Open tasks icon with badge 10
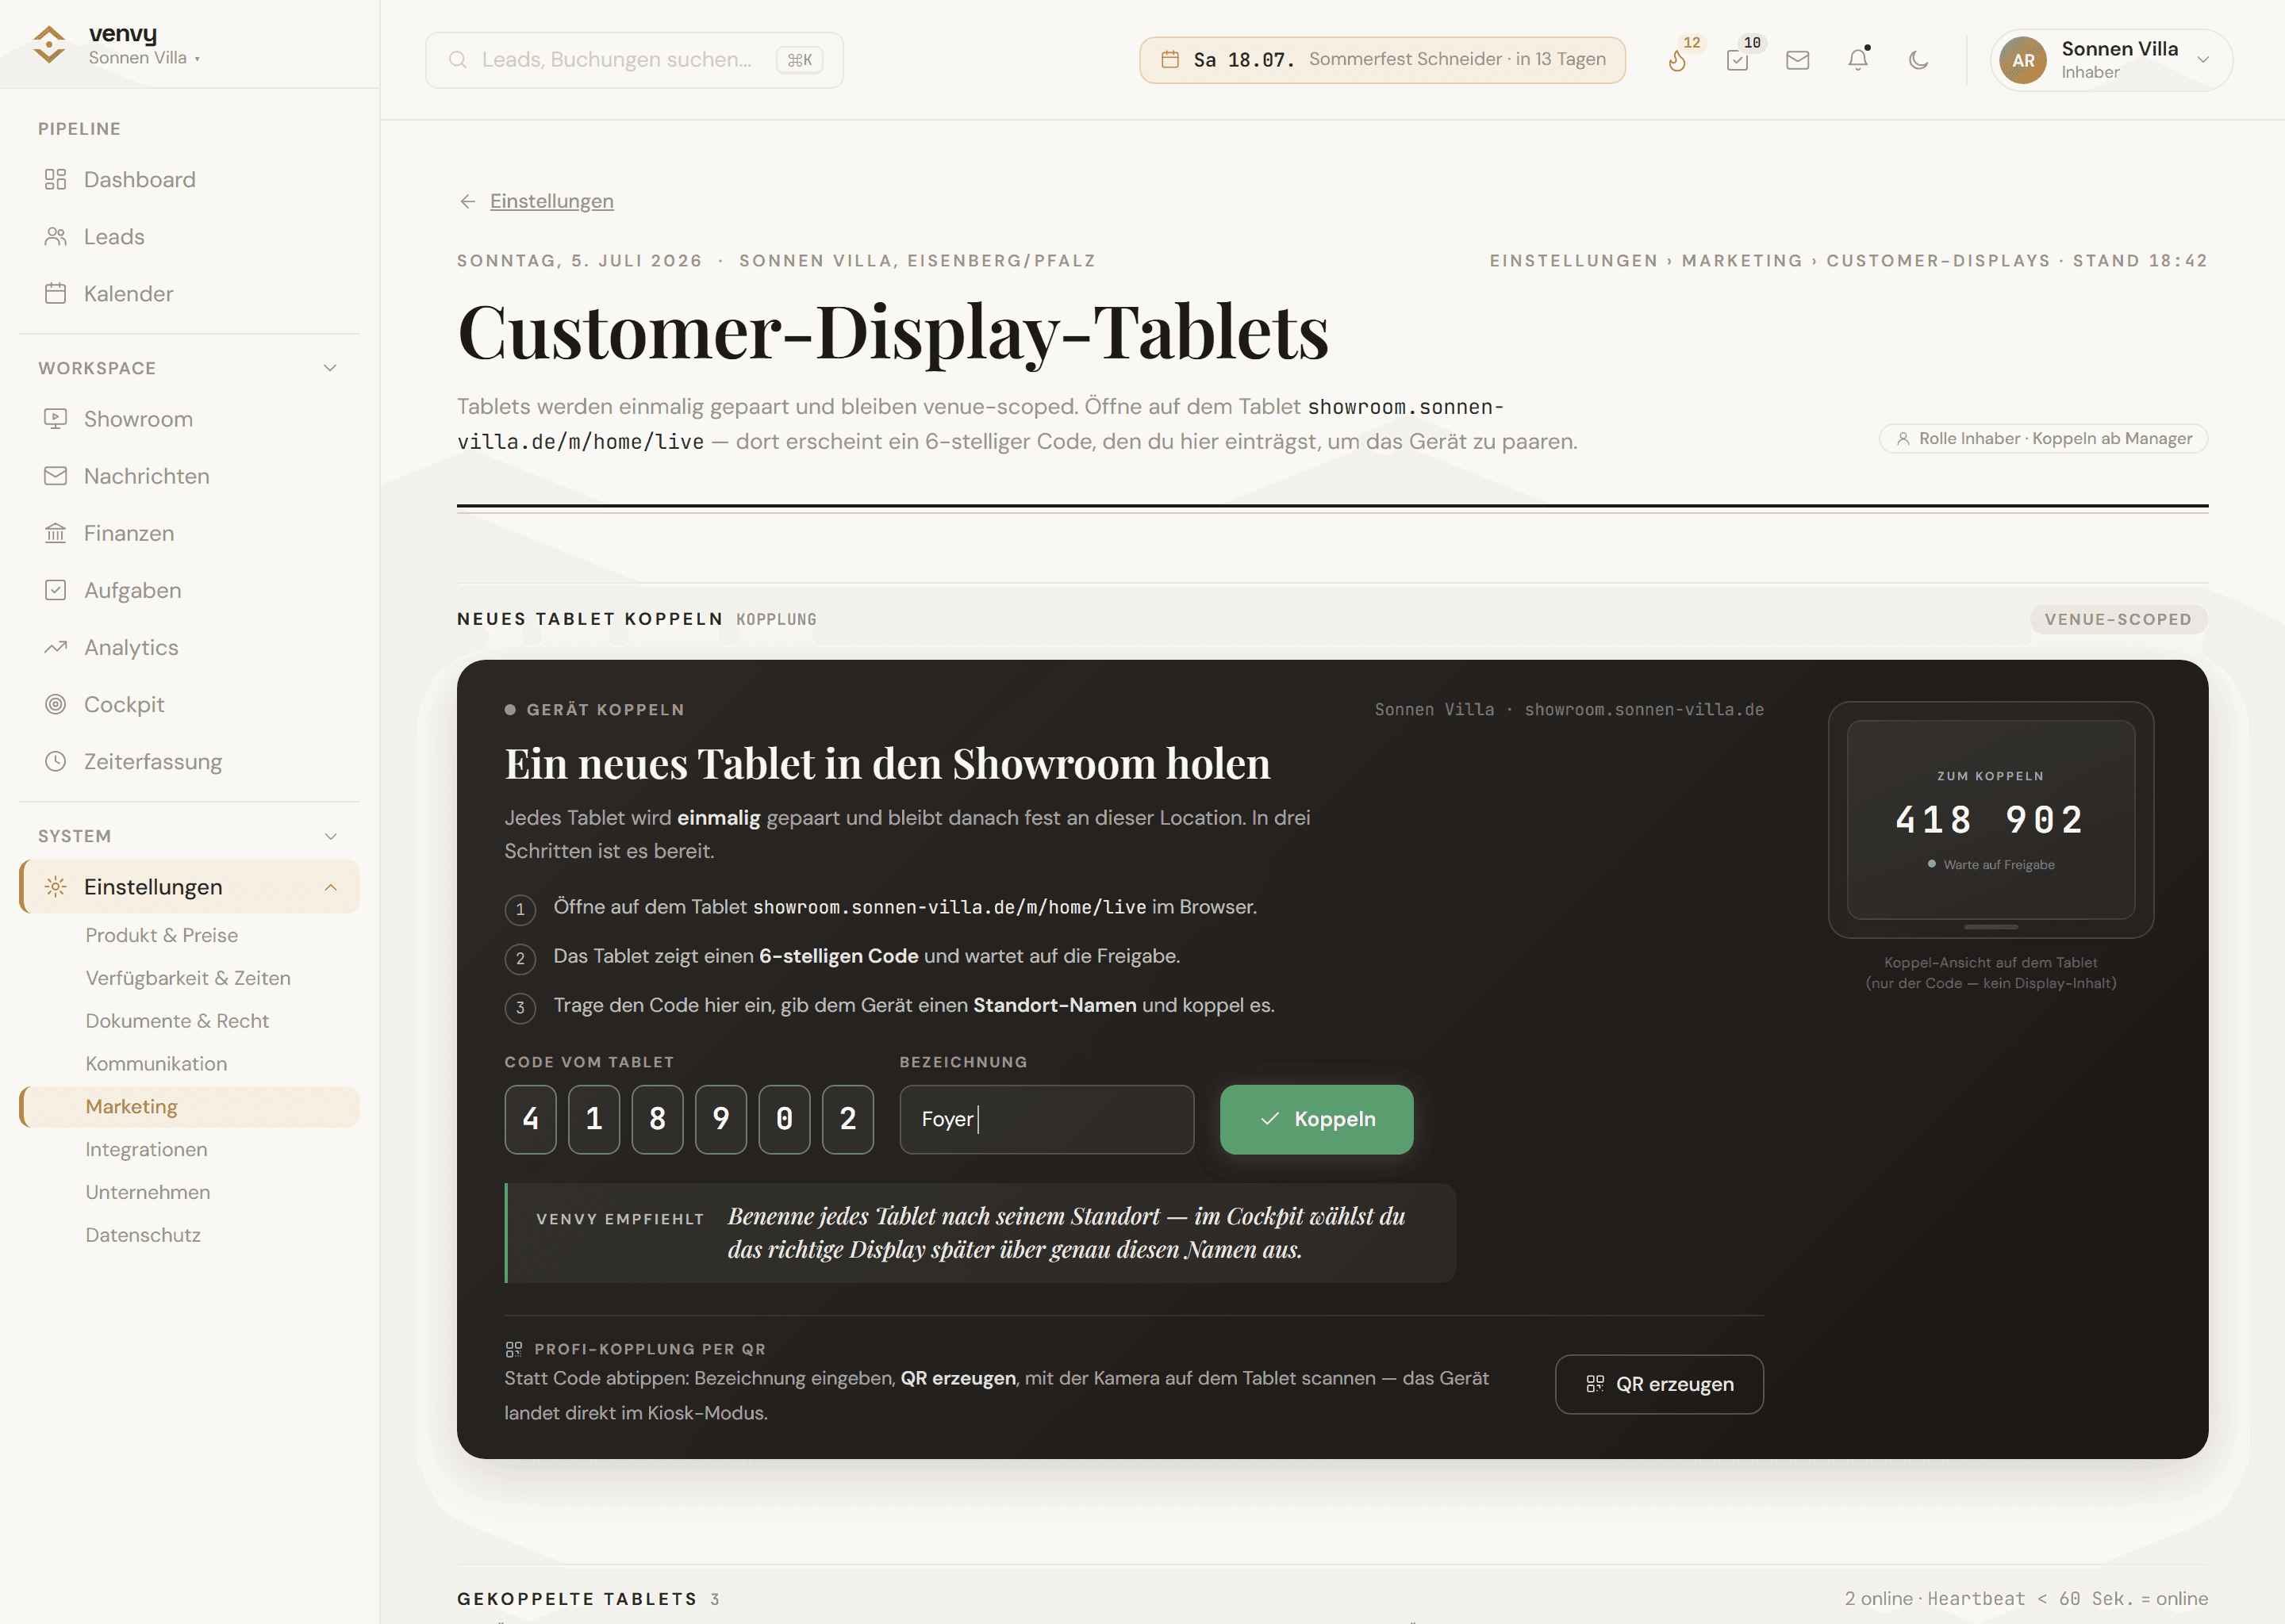The height and width of the screenshot is (1624, 2285). pyautogui.click(x=1738, y=60)
